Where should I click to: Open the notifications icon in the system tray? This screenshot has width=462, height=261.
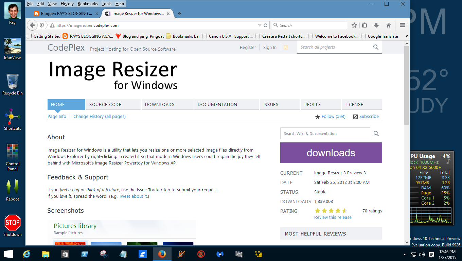tap(431, 254)
